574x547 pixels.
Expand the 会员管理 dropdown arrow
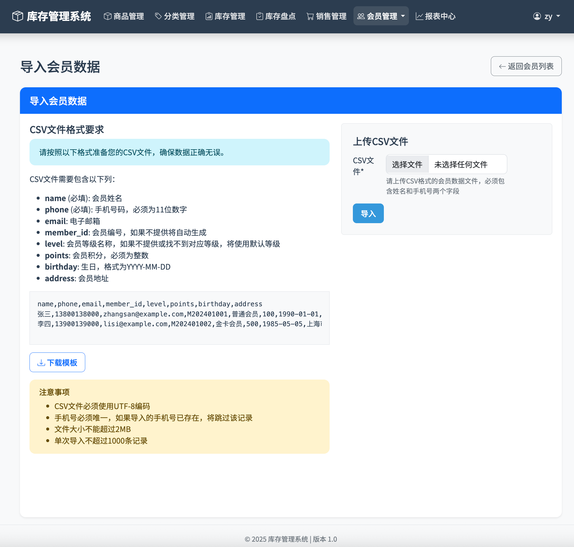[403, 16]
